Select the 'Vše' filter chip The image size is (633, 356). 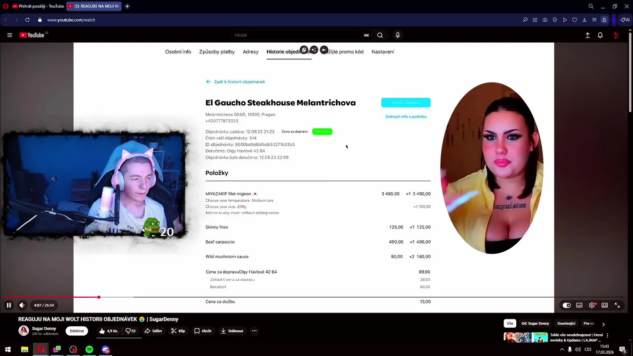pyautogui.click(x=510, y=323)
